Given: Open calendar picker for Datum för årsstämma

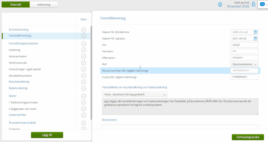Looking at the screenshot, I should click(x=255, y=32).
